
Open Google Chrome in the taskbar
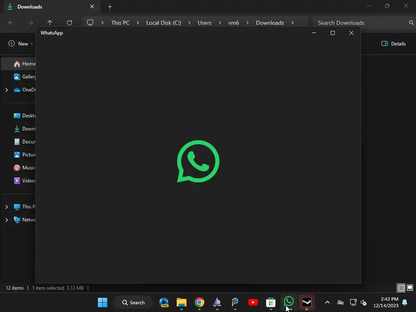pyautogui.click(x=199, y=302)
